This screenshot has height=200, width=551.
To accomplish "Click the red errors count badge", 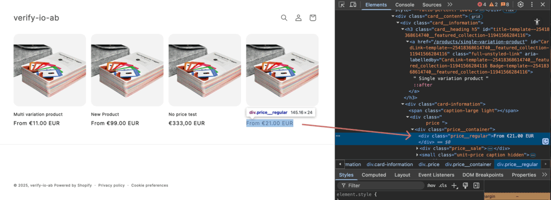I will click(x=482, y=4).
